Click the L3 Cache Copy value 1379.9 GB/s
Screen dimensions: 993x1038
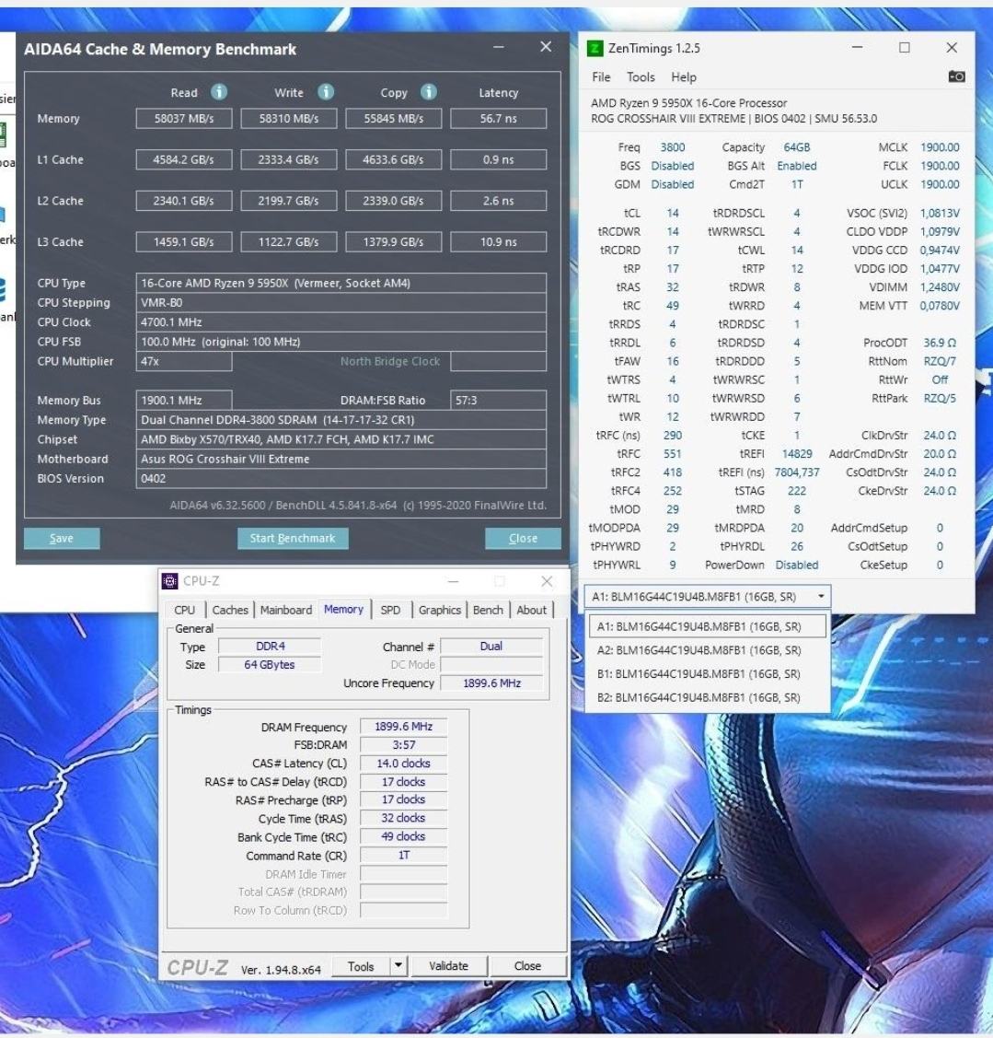[394, 241]
